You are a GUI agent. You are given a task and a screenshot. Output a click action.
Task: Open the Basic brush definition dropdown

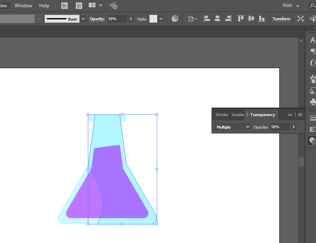(x=83, y=19)
